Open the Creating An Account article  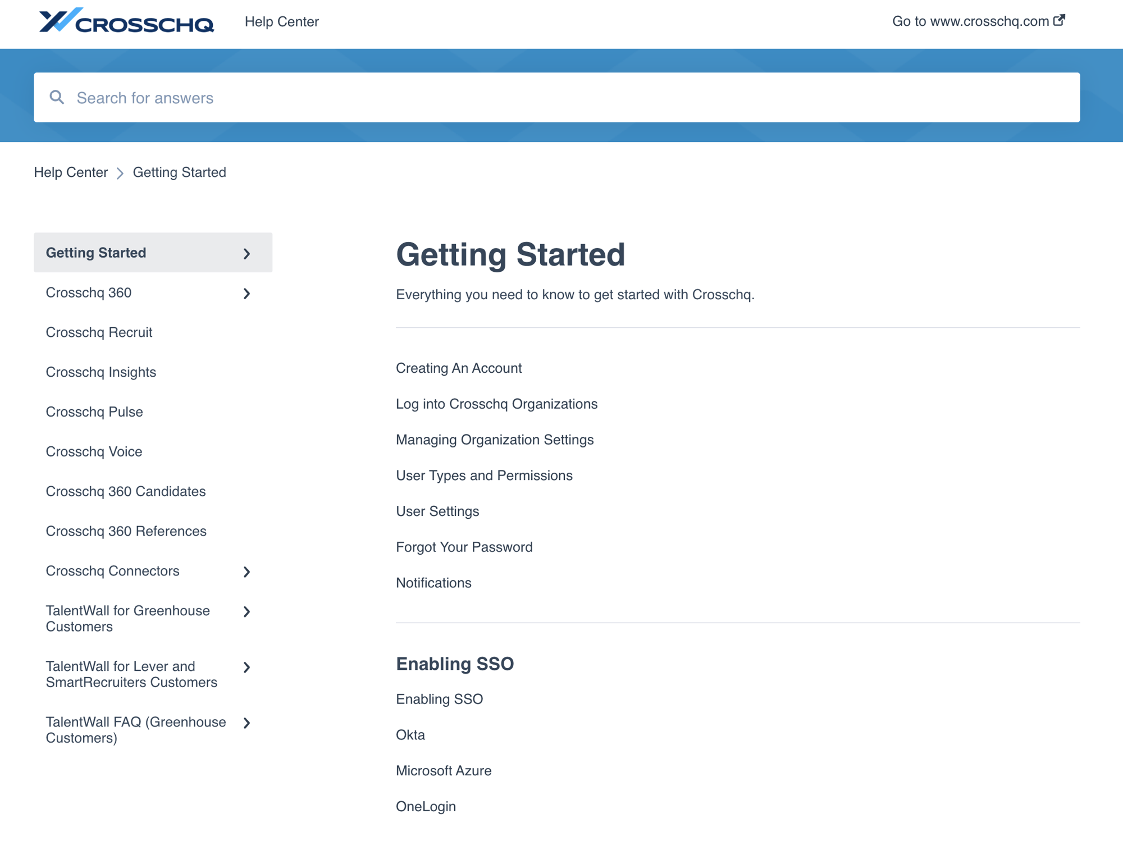(x=459, y=368)
